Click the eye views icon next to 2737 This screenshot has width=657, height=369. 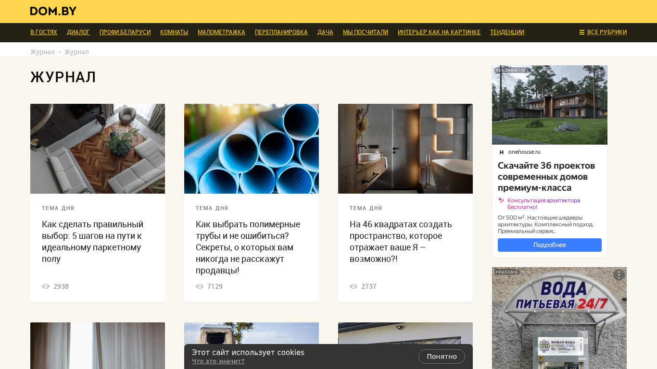point(354,286)
